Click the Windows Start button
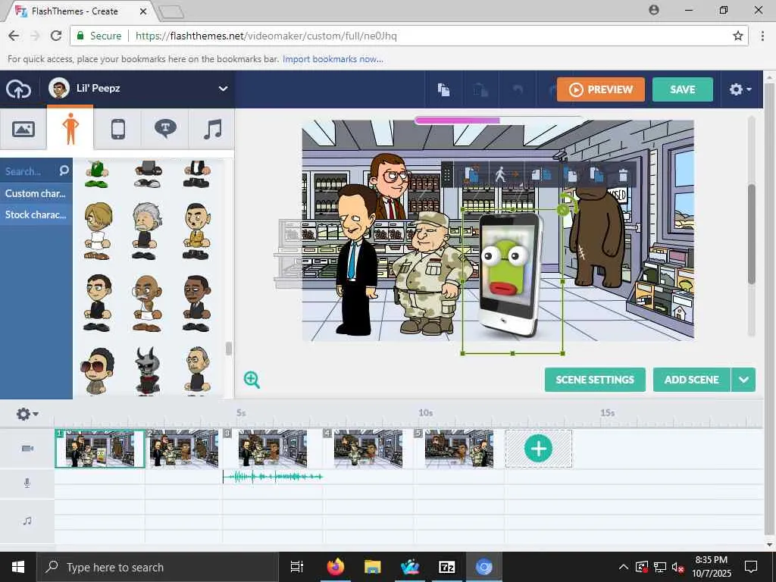The height and width of the screenshot is (582, 776). (18, 567)
